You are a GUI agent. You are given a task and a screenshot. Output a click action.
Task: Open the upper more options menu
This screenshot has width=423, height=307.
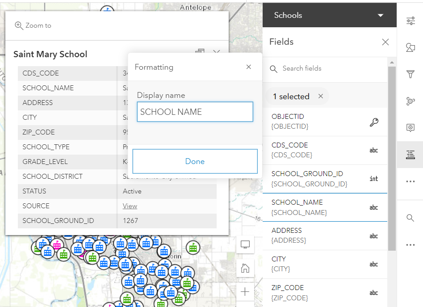tap(410, 181)
